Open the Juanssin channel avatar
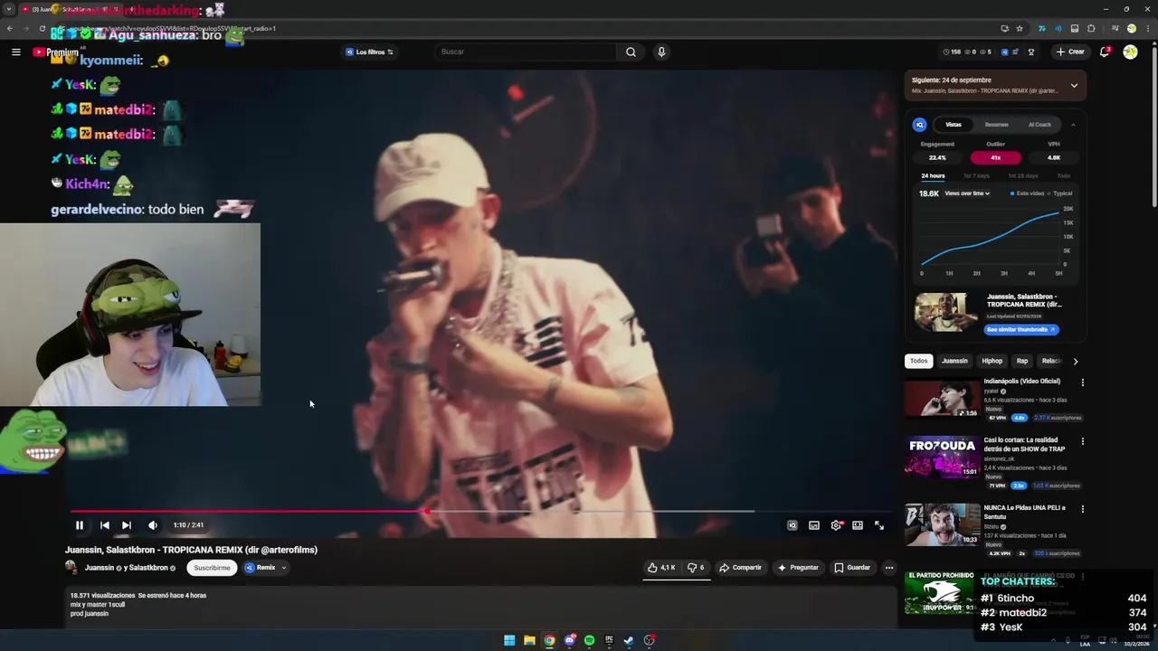The width and height of the screenshot is (1158, 651). click(x=71, y=568)
